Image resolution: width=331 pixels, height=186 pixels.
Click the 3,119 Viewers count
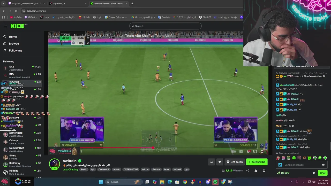pyautogui.click(x=232, y=171)
